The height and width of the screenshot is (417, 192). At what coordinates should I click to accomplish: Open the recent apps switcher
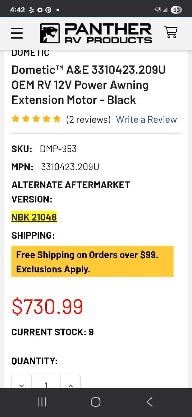pyautogui.click(x=42, y=402)
